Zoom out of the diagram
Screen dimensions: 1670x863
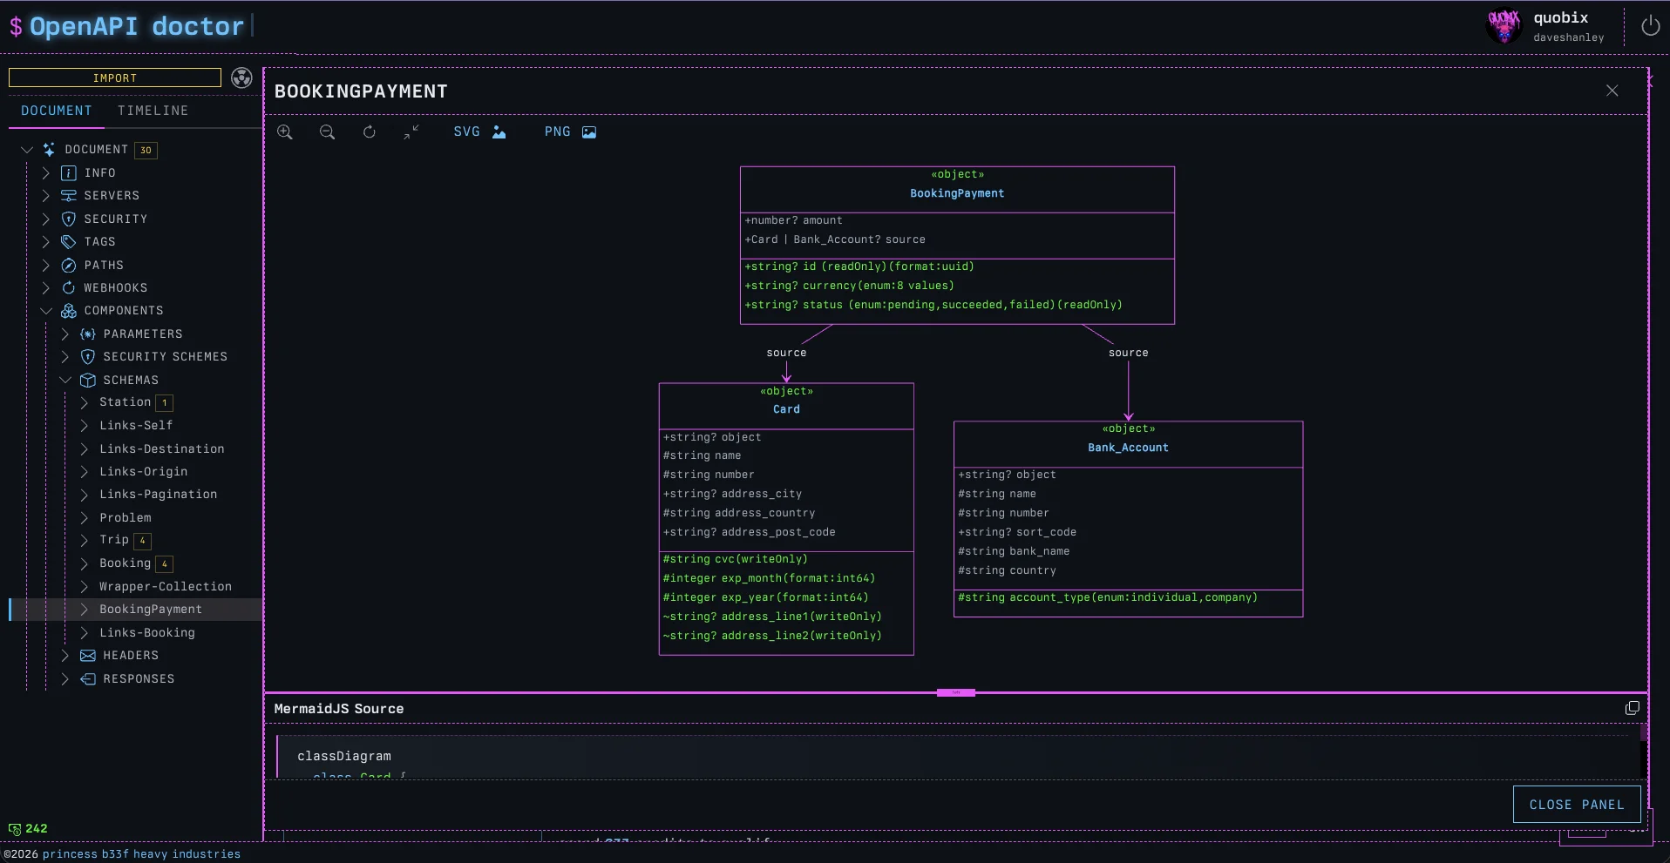(327, 132)
